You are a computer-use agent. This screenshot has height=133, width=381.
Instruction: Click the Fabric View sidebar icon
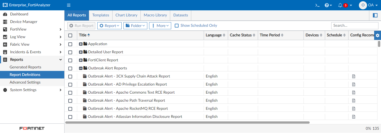(x=5, y=44)
